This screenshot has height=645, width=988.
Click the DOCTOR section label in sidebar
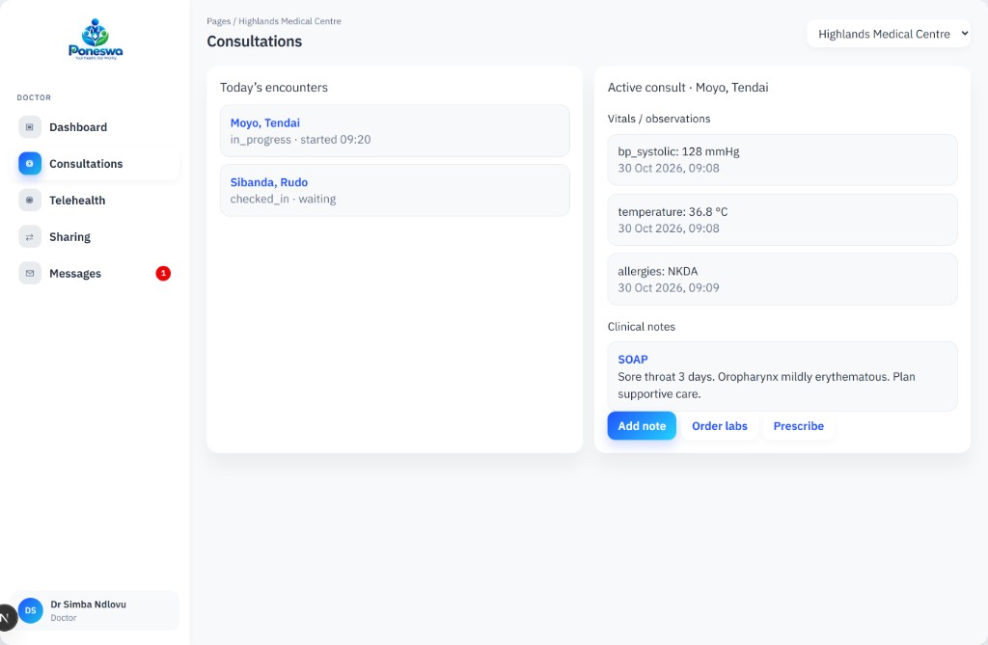[x=34, y=97]
